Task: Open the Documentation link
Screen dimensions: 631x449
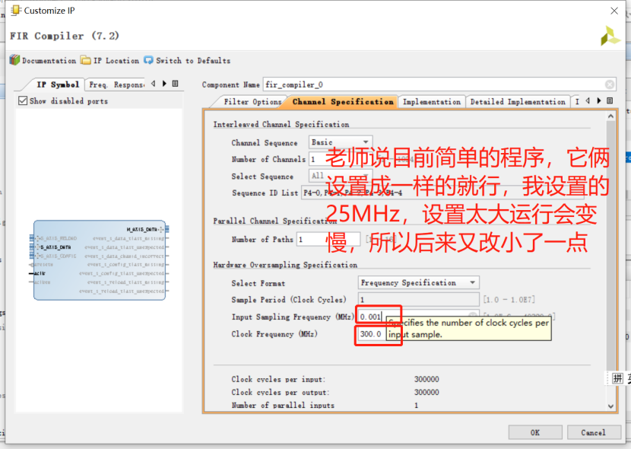Action: tap(43, 60)
